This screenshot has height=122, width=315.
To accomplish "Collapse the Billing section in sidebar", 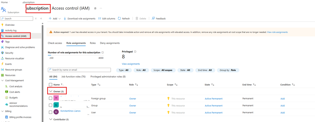I will click(x=2, y=111).
